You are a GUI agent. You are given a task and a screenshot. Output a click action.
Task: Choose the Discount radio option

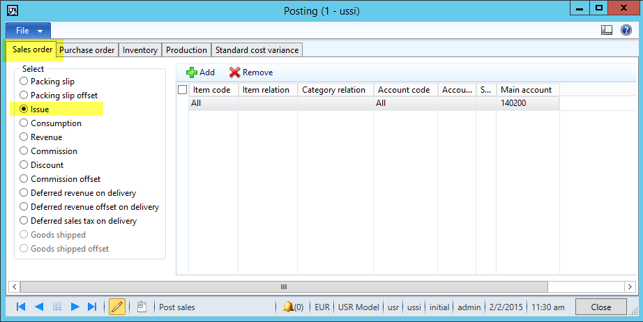coord(24,165)
